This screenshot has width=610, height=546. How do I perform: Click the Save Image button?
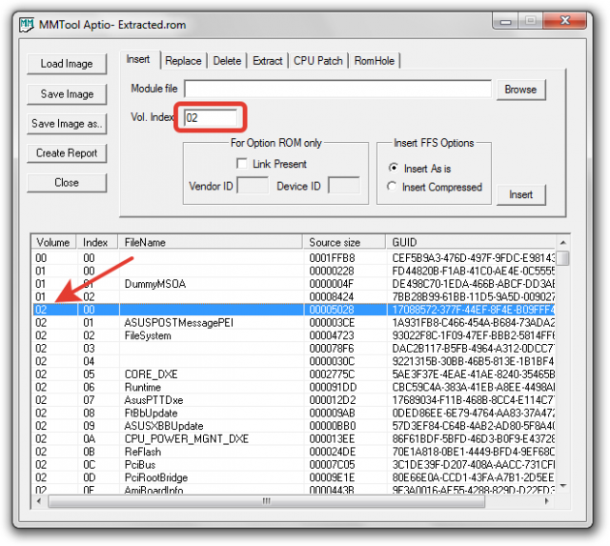coord(67,94)
